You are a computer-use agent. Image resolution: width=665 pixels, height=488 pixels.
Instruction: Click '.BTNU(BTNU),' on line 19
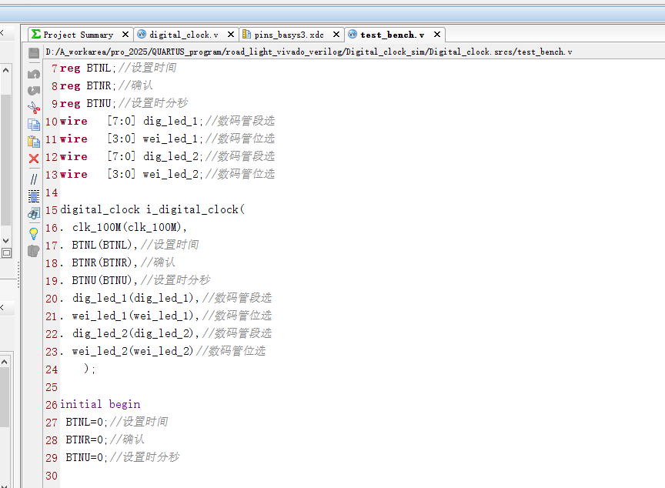click(99, 280)
